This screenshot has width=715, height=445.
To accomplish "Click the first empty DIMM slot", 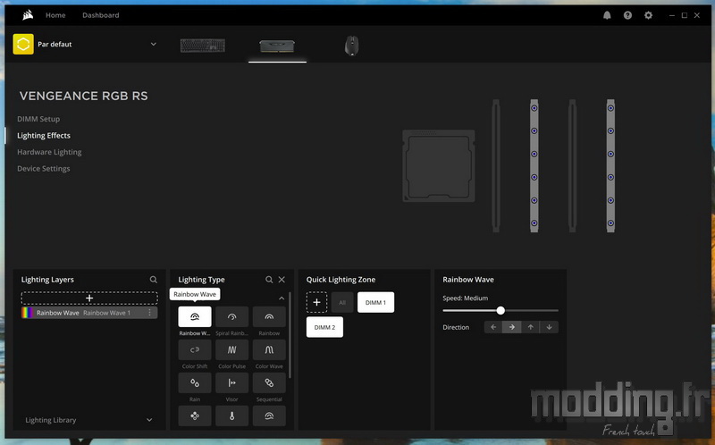I will [496, 166].
